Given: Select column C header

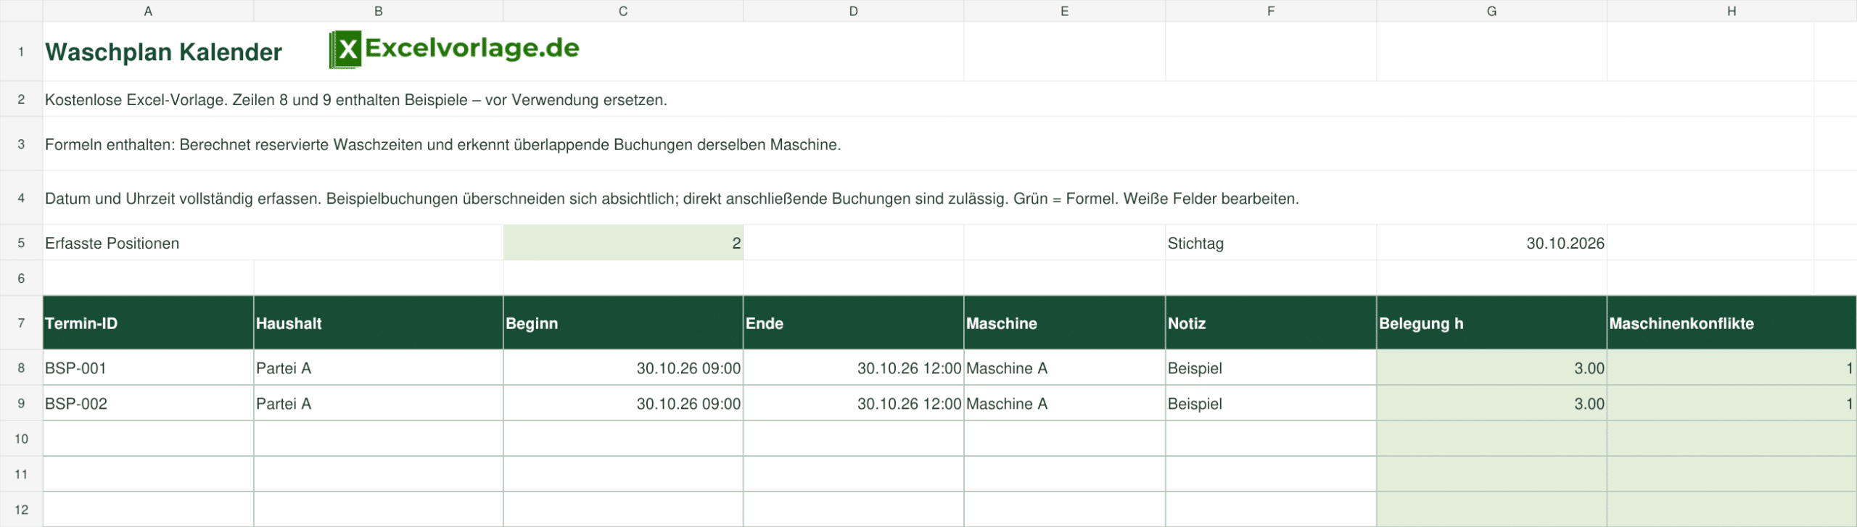Looking at the screenshot, I should point(623,11).
